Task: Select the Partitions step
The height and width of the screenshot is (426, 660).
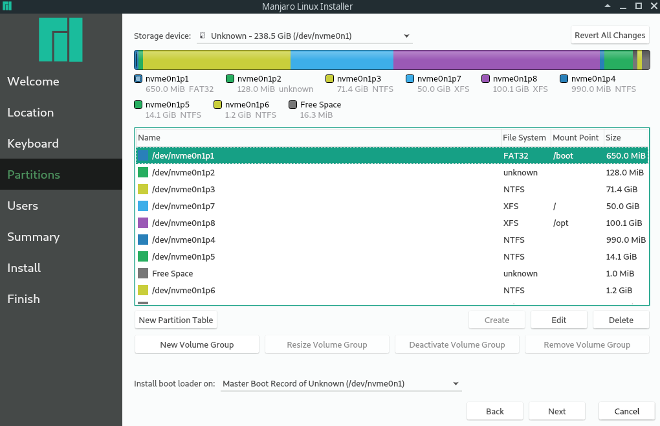Action: 61,174
